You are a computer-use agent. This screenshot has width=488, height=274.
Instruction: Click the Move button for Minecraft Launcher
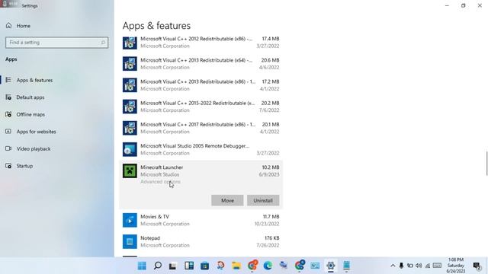[227, 200]
